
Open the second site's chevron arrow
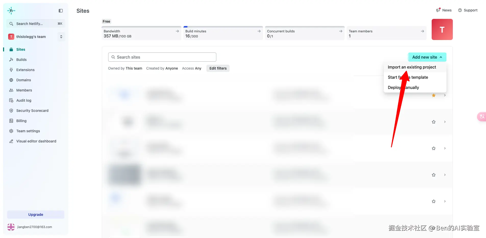tap(445, 122)
